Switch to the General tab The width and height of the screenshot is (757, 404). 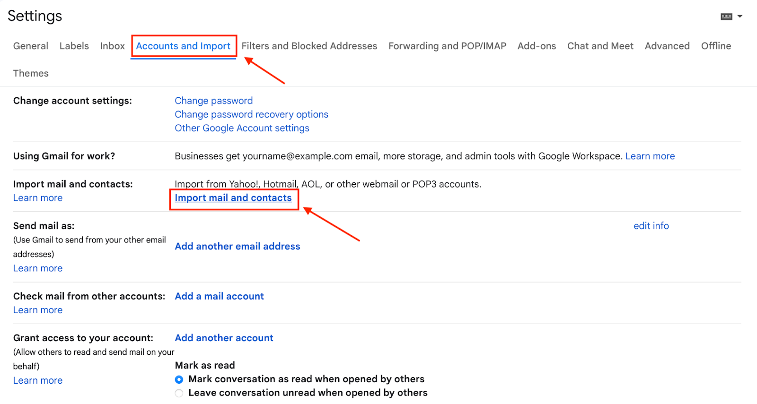click(30, 46)
